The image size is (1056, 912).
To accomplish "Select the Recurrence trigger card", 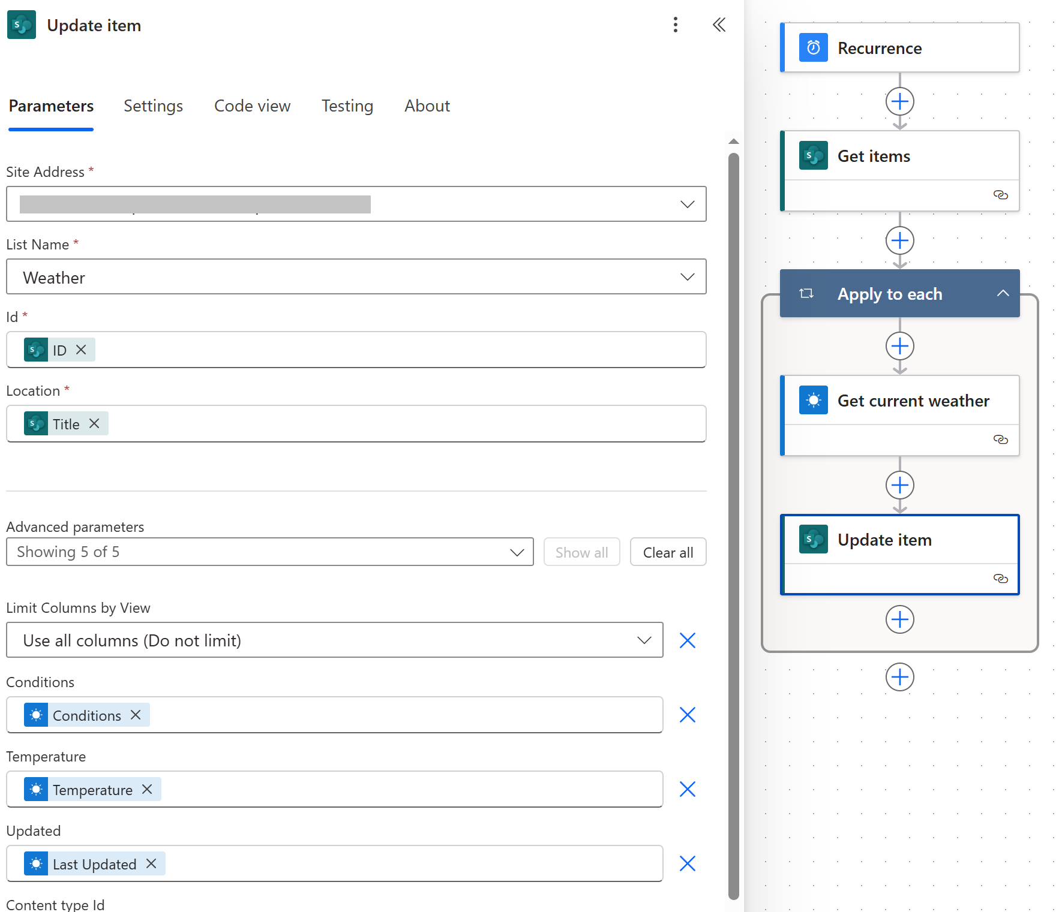I will 899,47.
